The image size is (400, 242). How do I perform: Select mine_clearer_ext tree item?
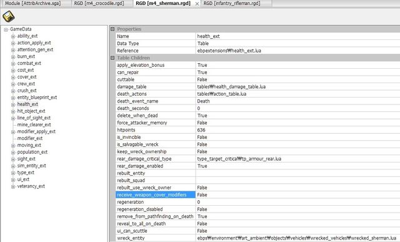tap(34, 124)
